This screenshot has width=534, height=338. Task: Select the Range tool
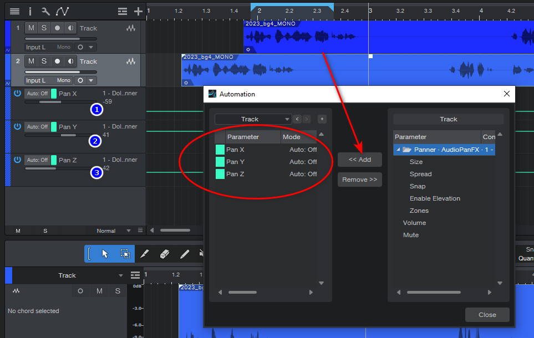tap(125, 254)
